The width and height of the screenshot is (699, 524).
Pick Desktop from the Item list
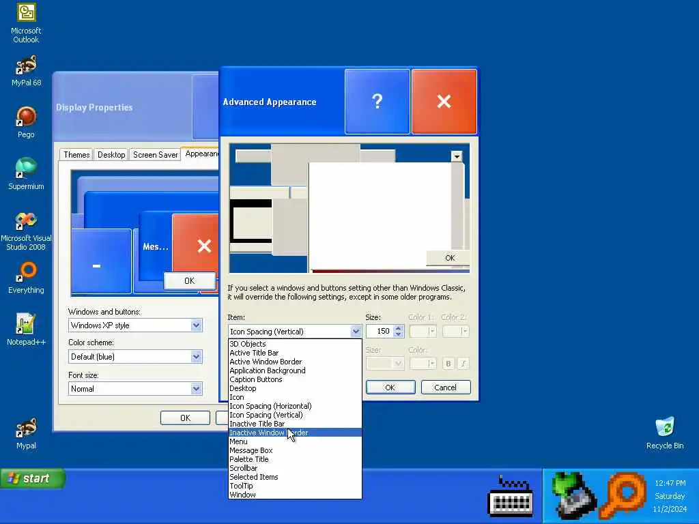pyautogui.click(x=295, y=388)
